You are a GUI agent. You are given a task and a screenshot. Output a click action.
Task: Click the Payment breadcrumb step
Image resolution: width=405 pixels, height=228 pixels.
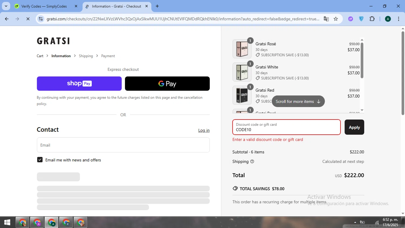108,56
